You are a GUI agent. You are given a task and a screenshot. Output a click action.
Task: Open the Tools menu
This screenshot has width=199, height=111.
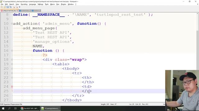tap(47, 4)
